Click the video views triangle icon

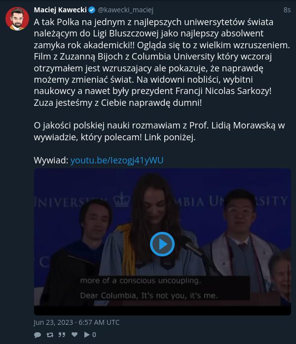(x=87, y=335)
